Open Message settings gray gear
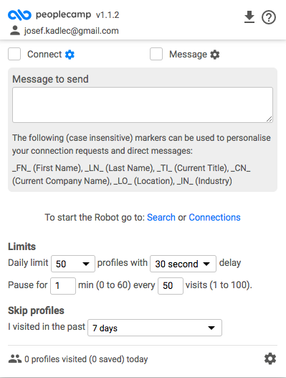Image resolution: width=286 pixels, height=378 pixels. click(x=215, y=55)
